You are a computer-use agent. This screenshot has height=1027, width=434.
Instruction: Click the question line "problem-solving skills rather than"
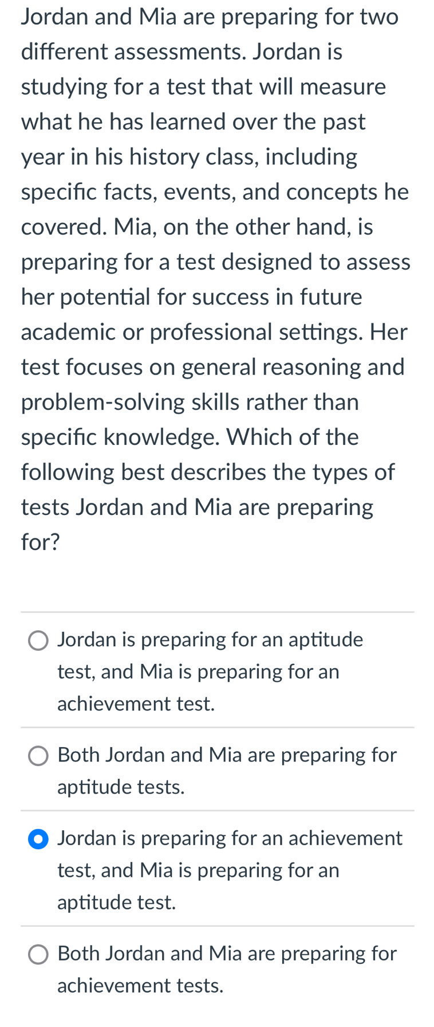click(x=190, y=403)
